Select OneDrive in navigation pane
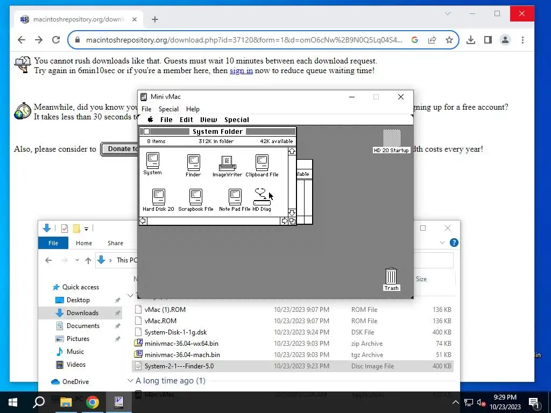The height and width of the screenshot is (413, 551). (x=75, y=382)
